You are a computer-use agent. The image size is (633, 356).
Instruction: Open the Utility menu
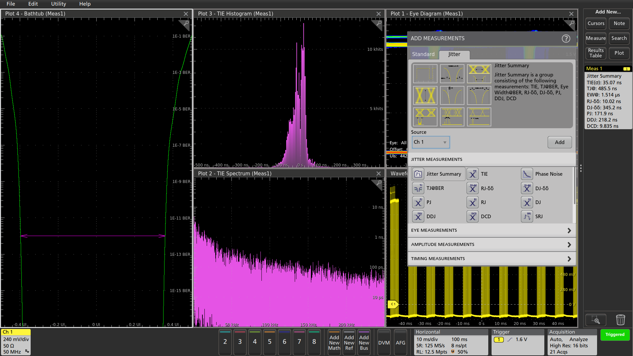[58, 4]
